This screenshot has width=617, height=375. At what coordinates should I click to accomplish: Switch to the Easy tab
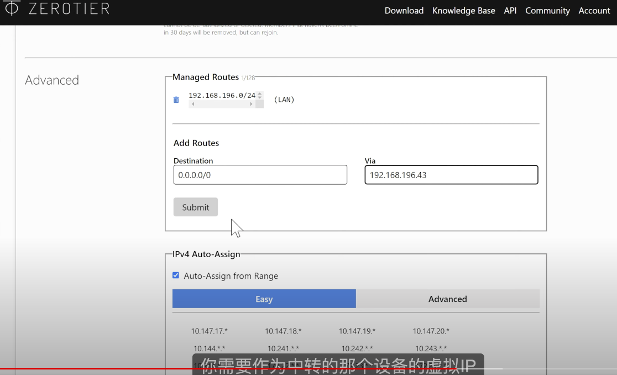(x=264, y=299)
